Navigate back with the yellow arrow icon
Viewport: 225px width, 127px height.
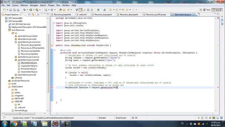coord(127,10)
